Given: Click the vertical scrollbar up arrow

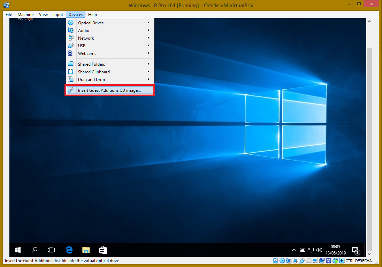Looking at the screenshot, I should 369,21.
